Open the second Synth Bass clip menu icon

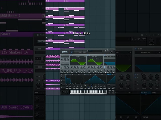point(65,17)
